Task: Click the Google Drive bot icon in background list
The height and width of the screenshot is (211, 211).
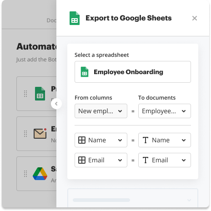Action: [40, 174]
